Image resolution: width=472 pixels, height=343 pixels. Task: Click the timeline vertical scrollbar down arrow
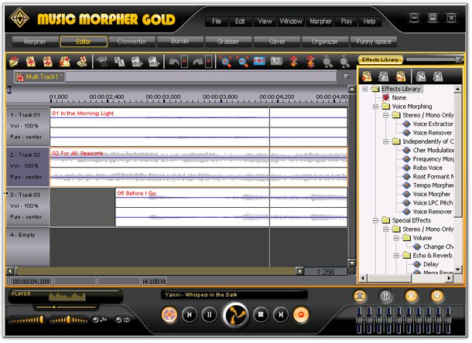[x=351, y=263]
